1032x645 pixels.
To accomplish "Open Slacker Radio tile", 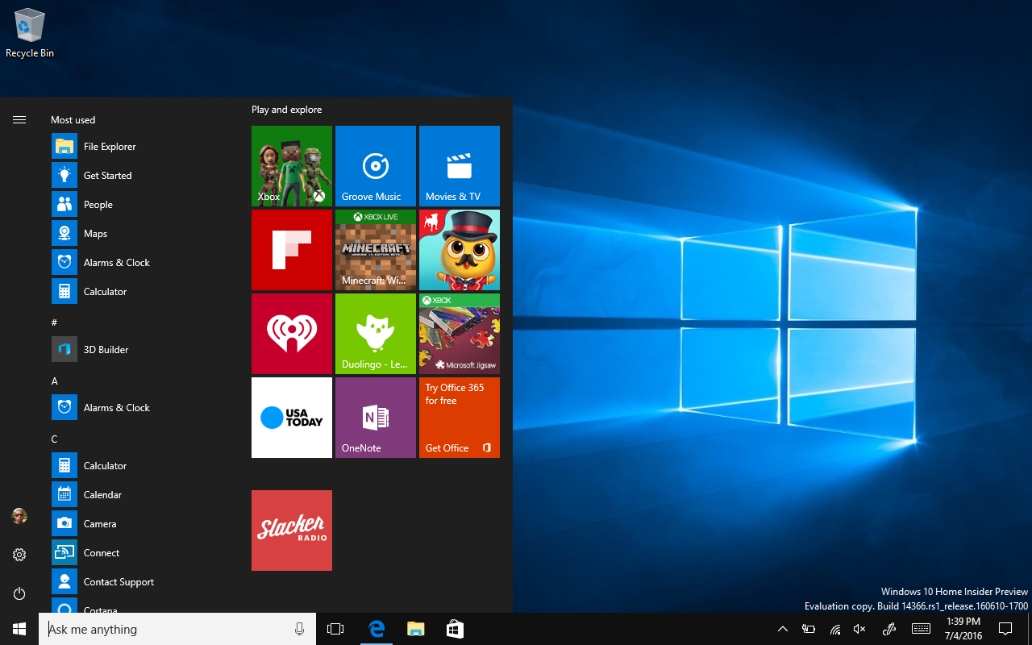I will pyautogui.click(x=292, y=531).
